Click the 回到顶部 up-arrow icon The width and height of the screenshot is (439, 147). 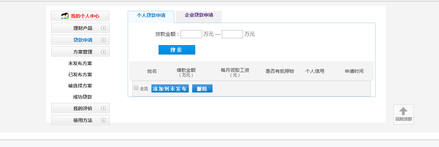pos(403,111)
